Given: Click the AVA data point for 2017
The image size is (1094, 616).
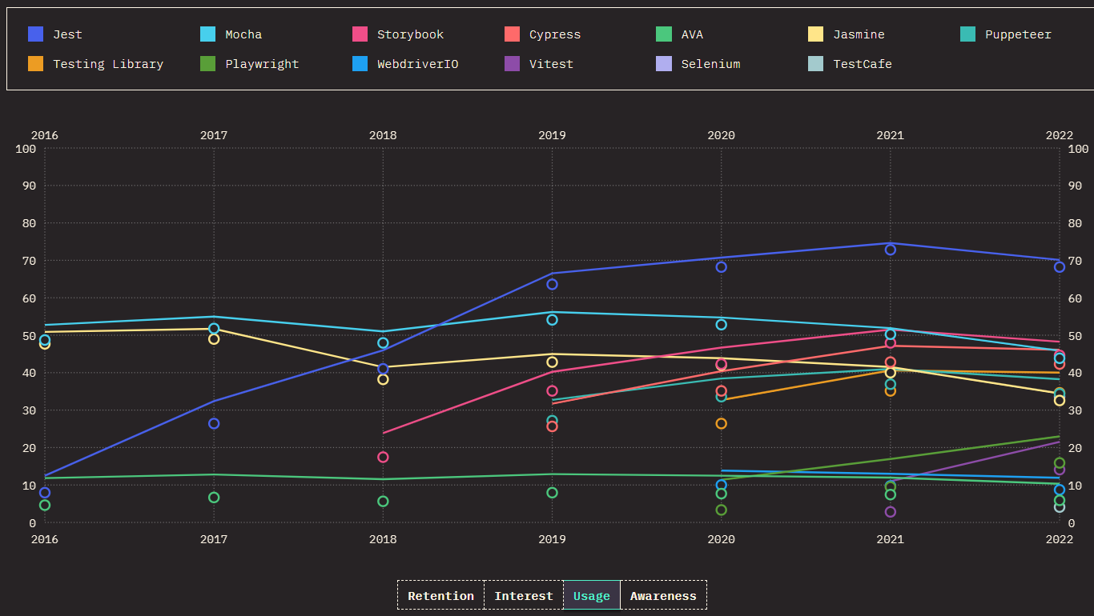Looking at the screenshot, I should tap(214, 498).
